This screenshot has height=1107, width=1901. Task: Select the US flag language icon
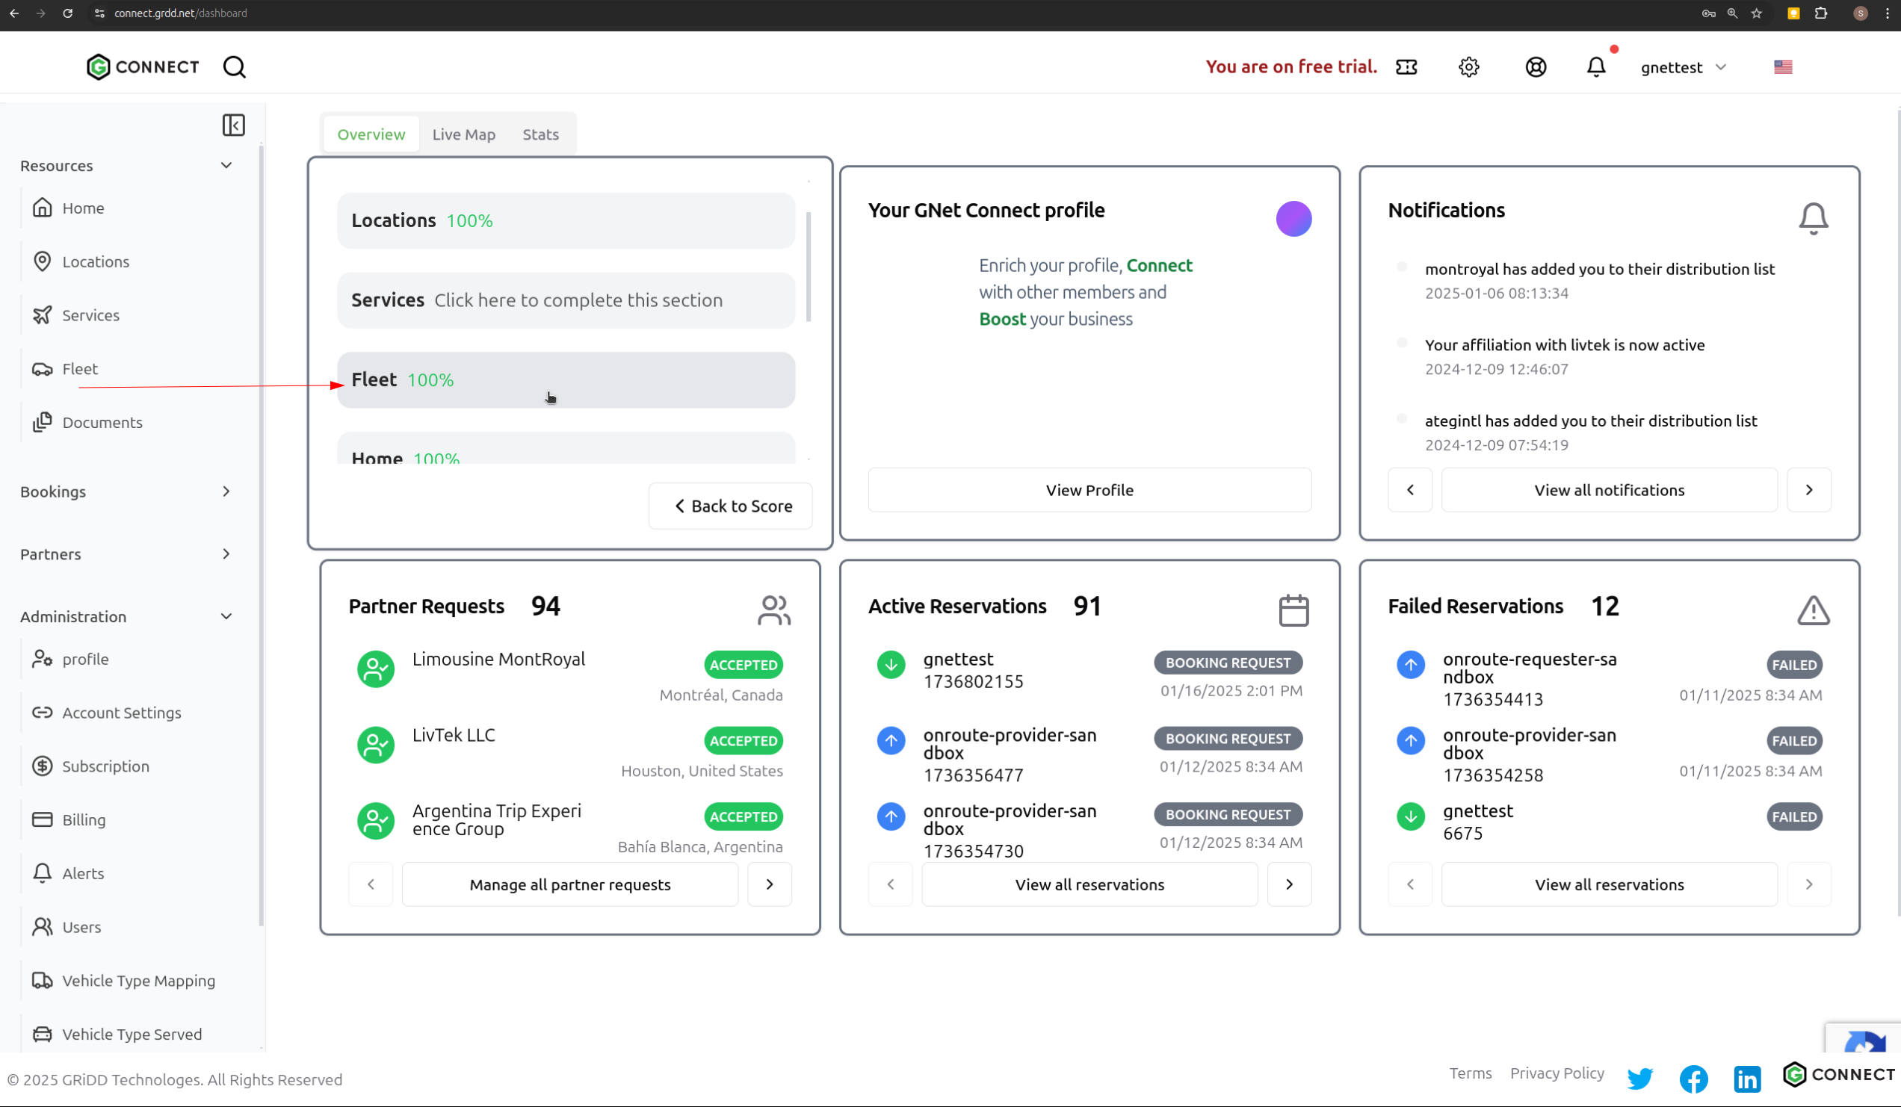click(1783, 67)
